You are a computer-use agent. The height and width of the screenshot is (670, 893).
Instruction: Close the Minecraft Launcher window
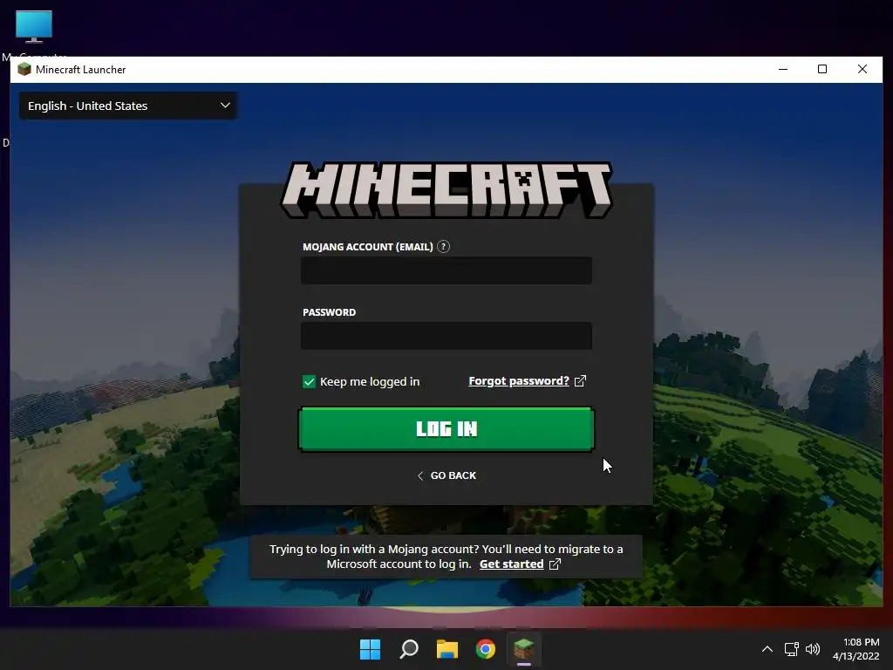tap(862, 70)
